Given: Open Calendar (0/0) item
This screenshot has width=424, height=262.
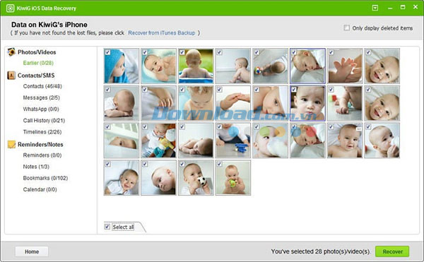Looking at the screenshot, I should pyautogui.click(x=40, y=189).
